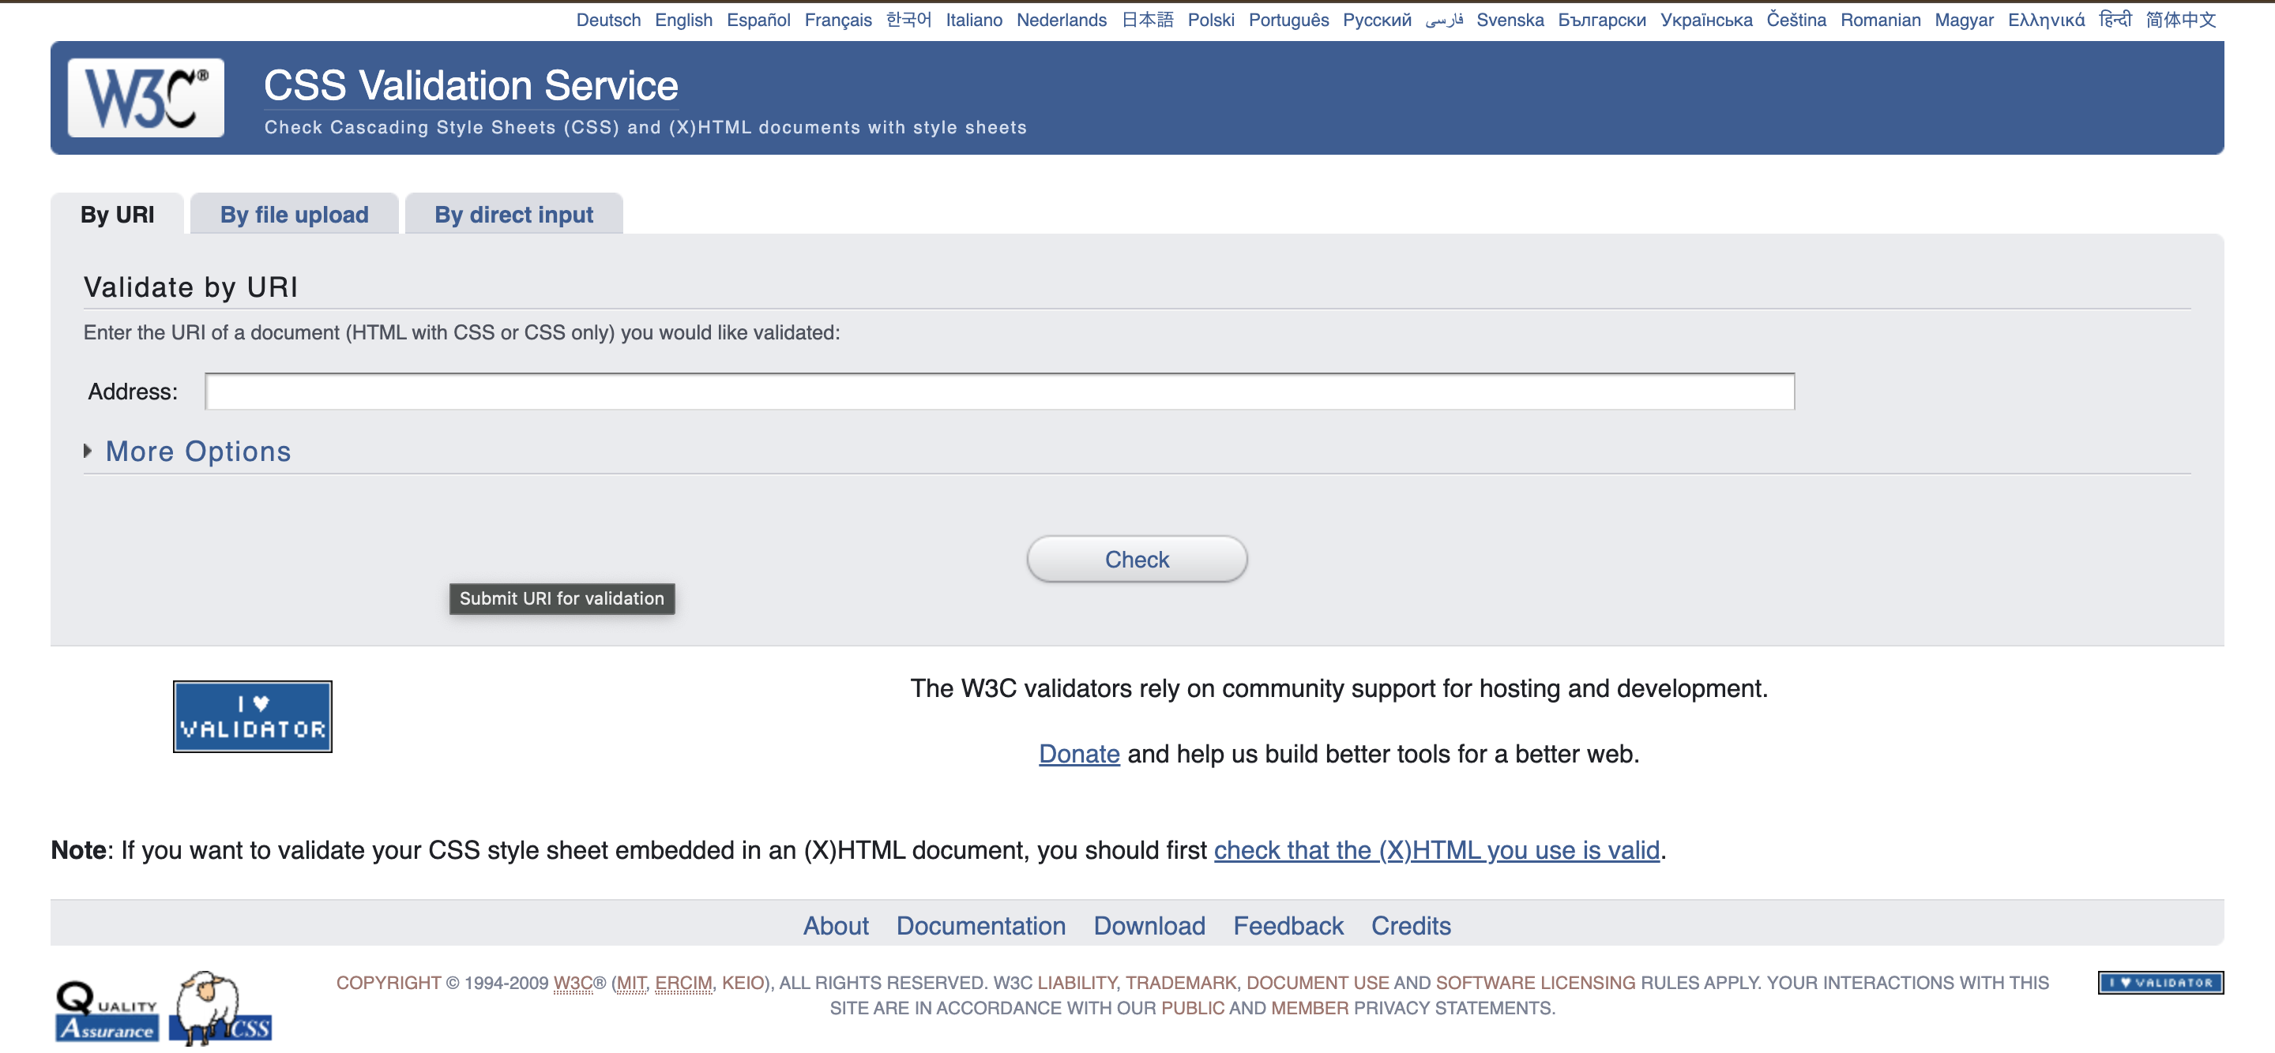Switch language to Italiano
The width and height of the screenshot is (2275, 1053).
click(974, 20)
